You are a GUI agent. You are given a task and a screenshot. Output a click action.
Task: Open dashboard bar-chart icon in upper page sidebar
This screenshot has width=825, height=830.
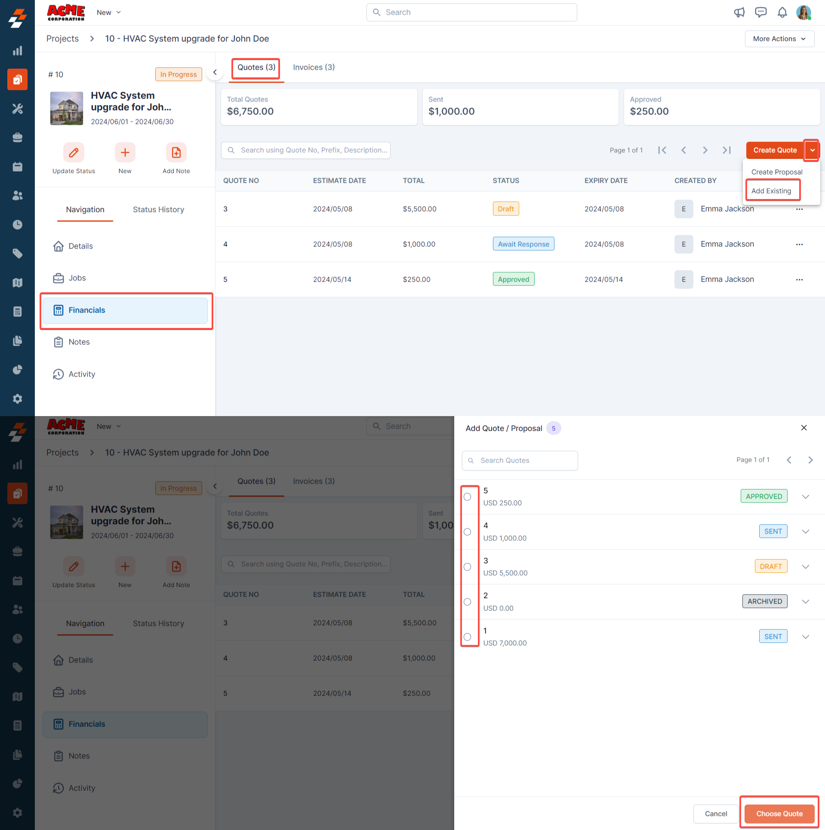click(x=17, y=51)
